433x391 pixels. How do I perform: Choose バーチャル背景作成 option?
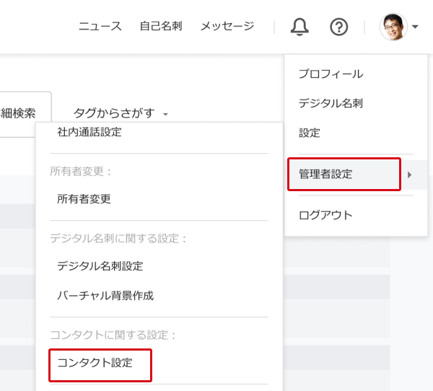coord(105,295)
